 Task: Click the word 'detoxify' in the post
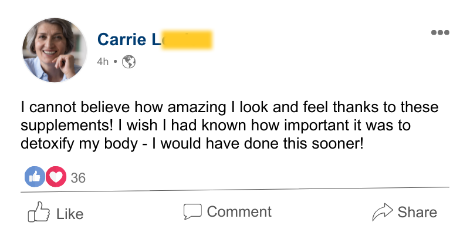coord(47,144)
